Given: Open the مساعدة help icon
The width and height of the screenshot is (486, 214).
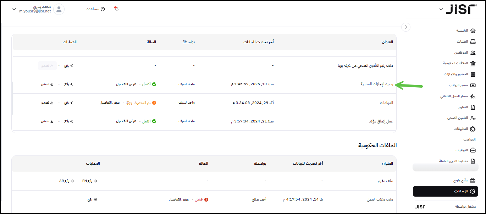Looking at the screenshot, I should 103,9.
